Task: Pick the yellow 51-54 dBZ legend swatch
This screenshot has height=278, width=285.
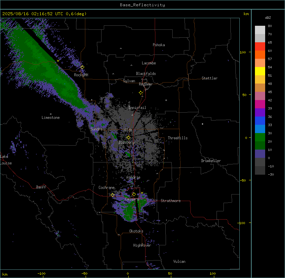Action: pyautogui.click(x=260, y=71)
